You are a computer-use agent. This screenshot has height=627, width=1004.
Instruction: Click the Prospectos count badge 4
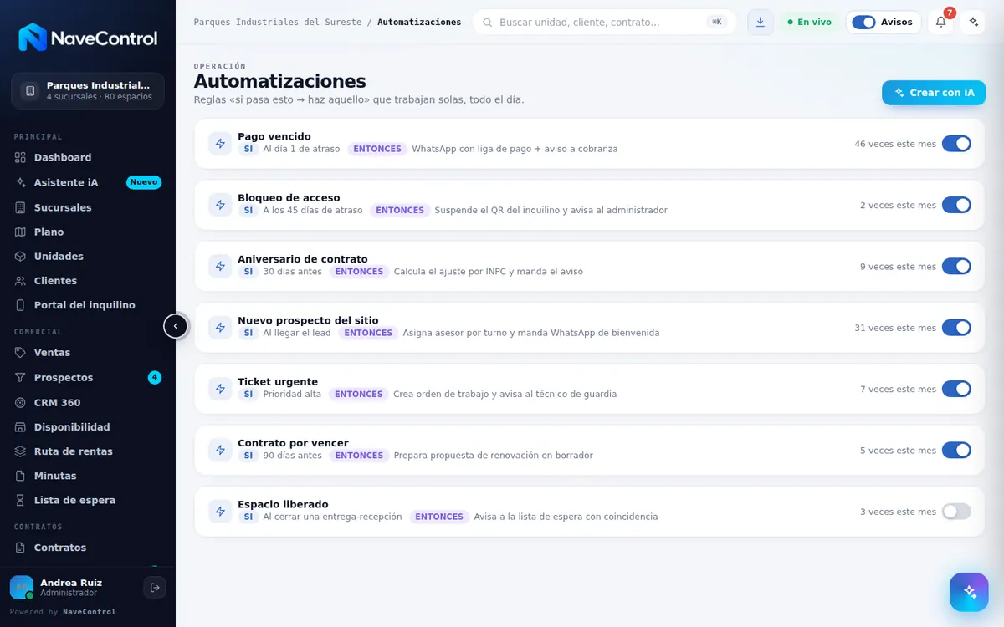155,378
